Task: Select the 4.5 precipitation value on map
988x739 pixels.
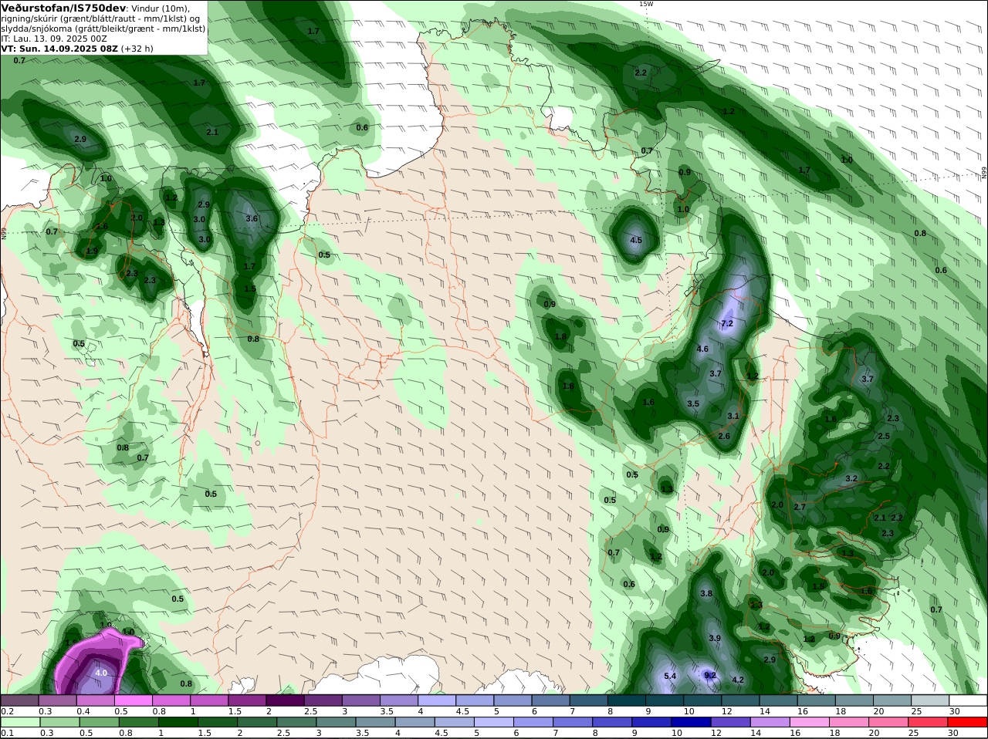Action: click(x=636, y=241)
